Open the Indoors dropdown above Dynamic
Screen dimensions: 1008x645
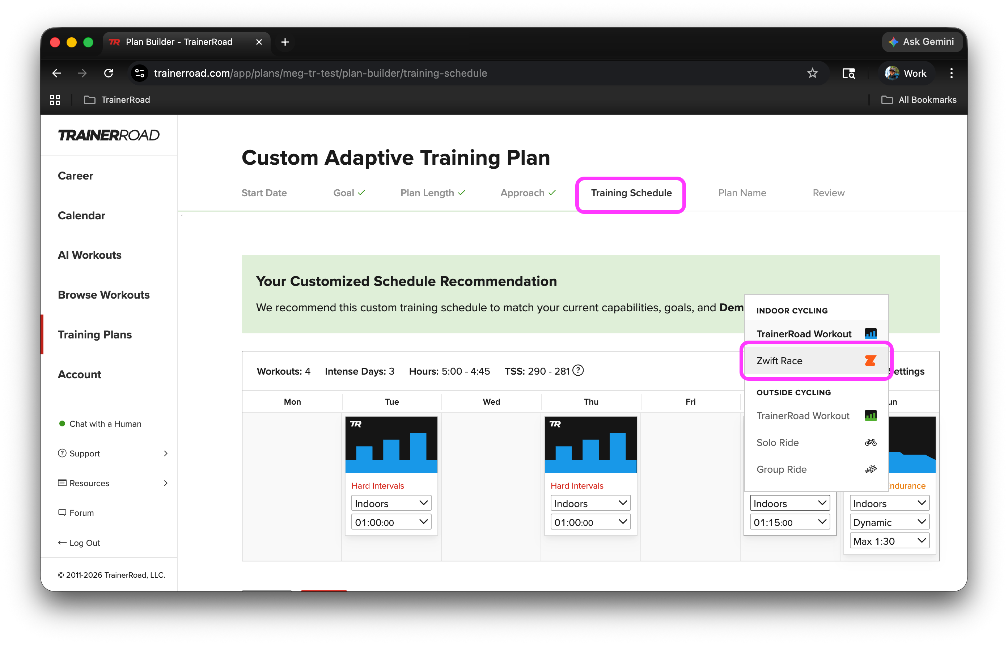pos(890,503)
